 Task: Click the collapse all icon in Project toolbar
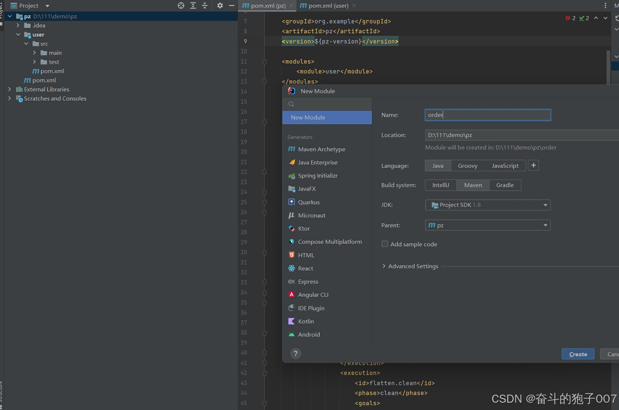click(x=205, y=5)
